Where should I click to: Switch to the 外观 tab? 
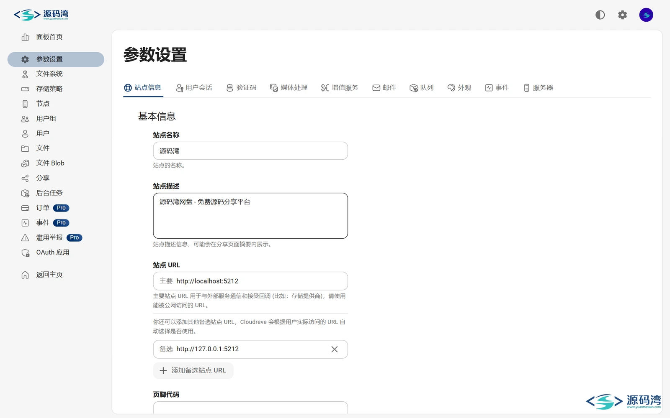click(x=459, y=88)
